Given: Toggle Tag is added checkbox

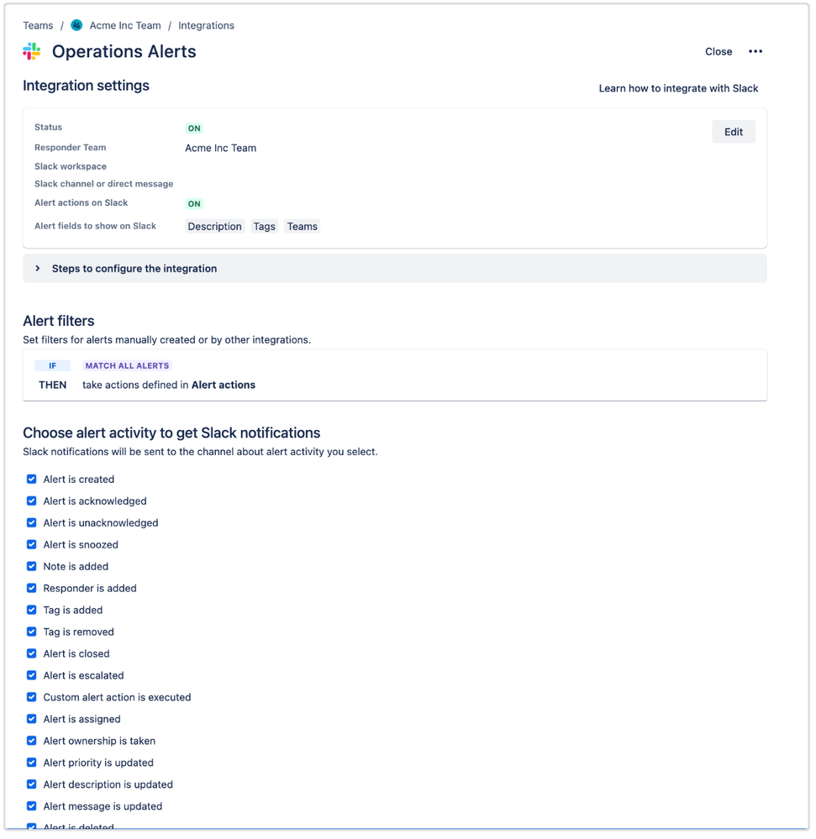Looking at the screenshot, I should [32, 610].
